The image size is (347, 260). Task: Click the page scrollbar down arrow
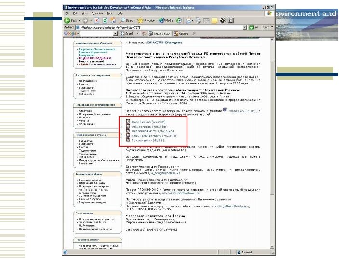pyautogui.click(x=272, y=247)
